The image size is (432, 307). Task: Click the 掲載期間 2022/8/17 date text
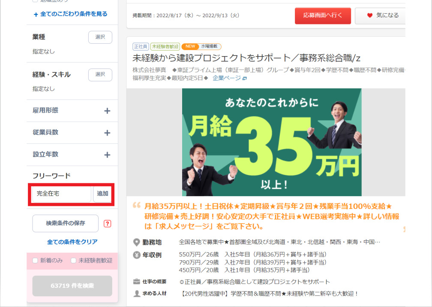click(x=186, y=16)
